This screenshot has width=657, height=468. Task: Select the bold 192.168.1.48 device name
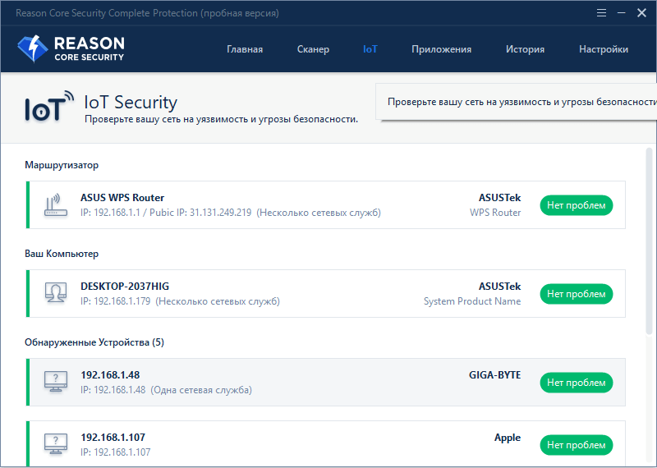[110, 375]
